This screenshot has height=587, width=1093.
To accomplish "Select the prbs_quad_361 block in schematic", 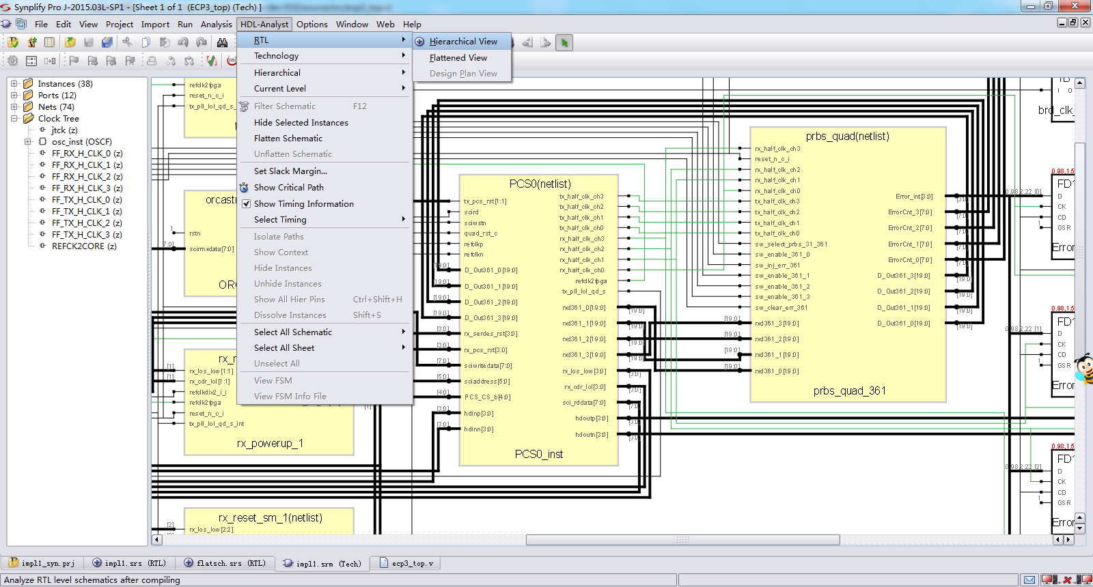I will click(848, 264).
